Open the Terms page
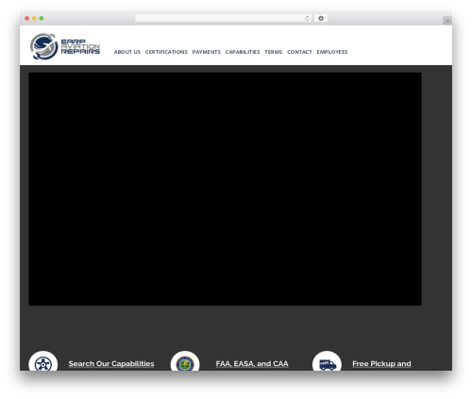Image resolution: width=472 pixels, height=399 pixels. 273,52
